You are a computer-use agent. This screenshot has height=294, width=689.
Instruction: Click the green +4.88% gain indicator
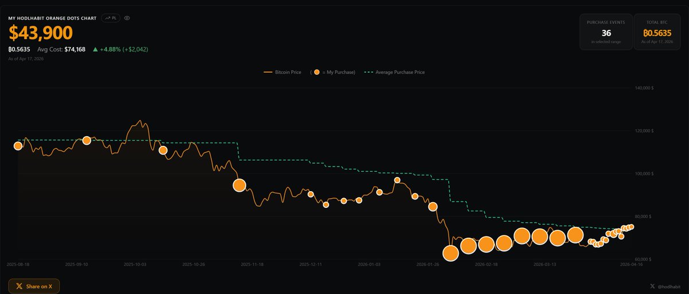(124, 49)
